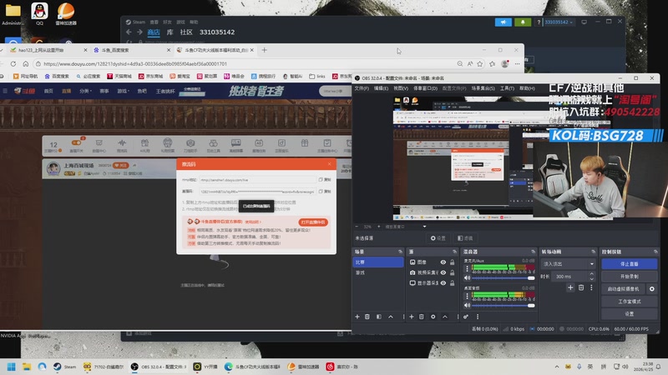Switch to 斗鱼_百度搜索 browser tab
Viewport: 668px width, 375px height.
pyautogui.click(x=130, y=50)
